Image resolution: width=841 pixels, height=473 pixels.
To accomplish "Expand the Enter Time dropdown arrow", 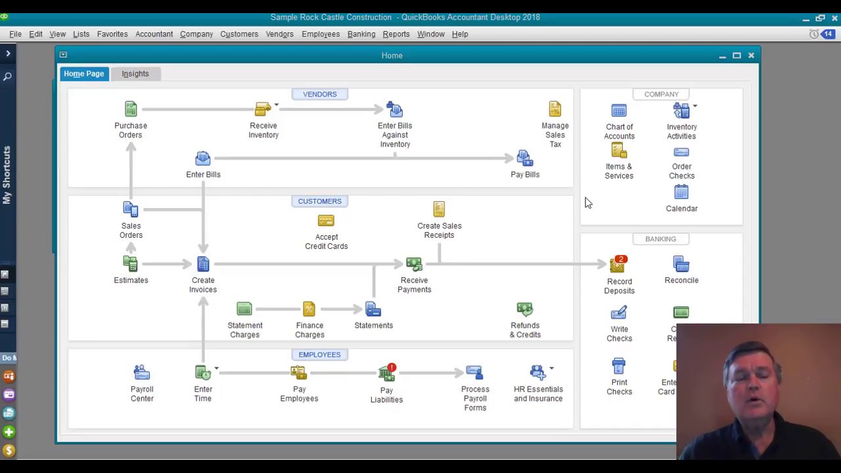I will (216, 368).
